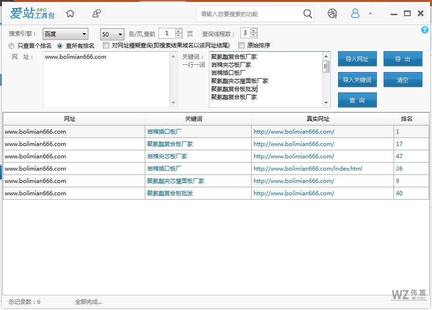Click the home icon in the toolbar
Image resolution: width=432 pixels, height=310 pixels.
tap(70, 14)
